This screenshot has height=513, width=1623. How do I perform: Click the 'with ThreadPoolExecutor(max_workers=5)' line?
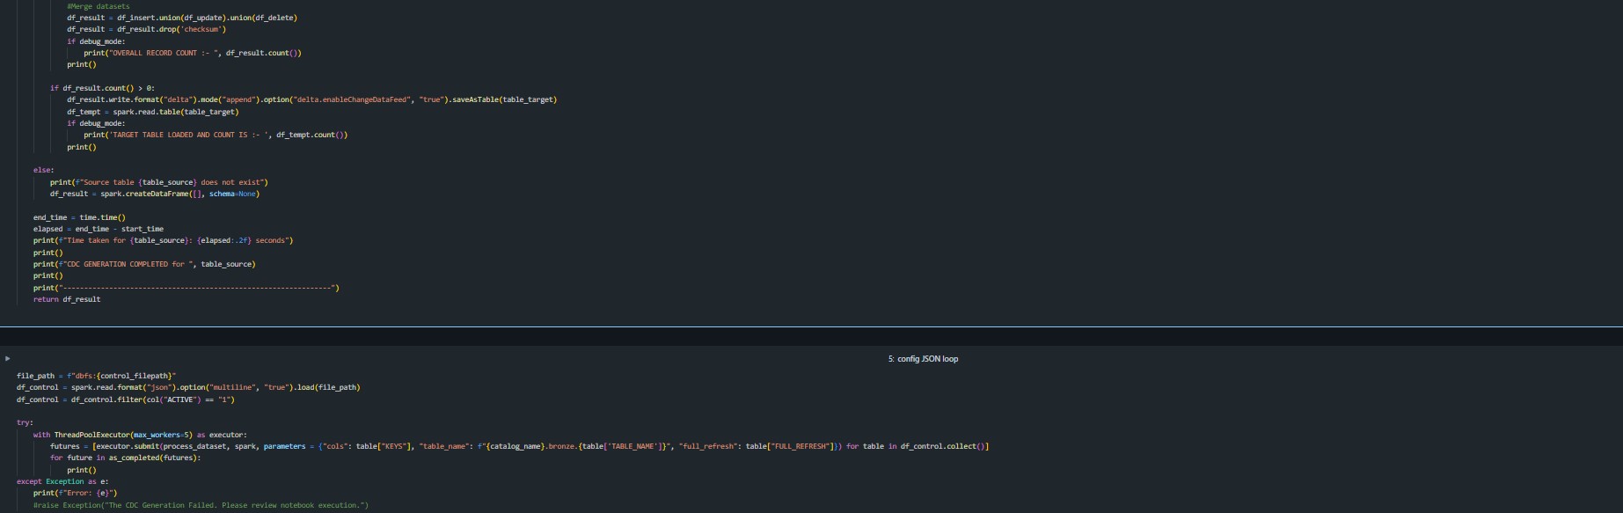tap(140, 435)
